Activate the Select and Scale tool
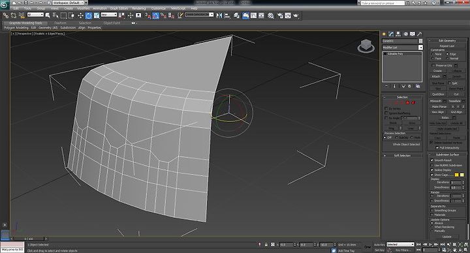This screenshot has width=470, height=253. coord(97,15)
